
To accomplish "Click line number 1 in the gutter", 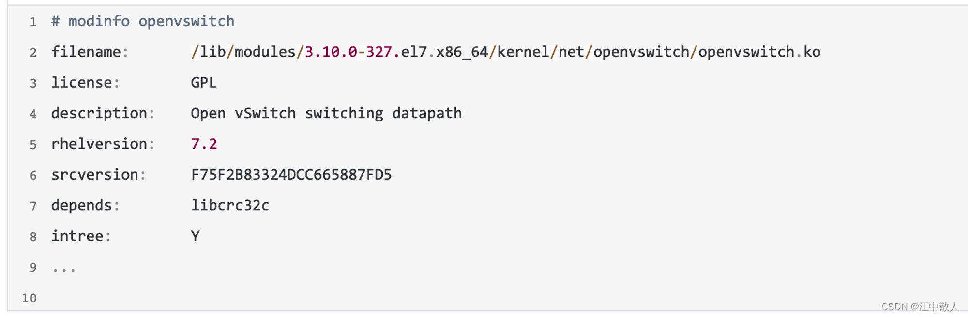I will pos(33,22).
